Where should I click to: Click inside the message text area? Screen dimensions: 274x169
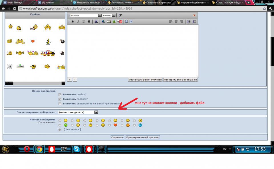pyautogui.click(x=133, y=51)
